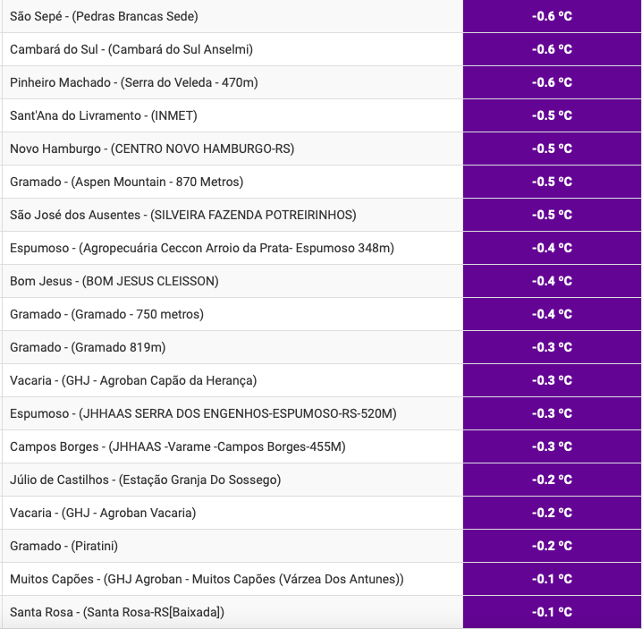Click the -0.6 °C cell for São Sepé
The height and width of the screenshot is (629, 642).
coord(553,16)
